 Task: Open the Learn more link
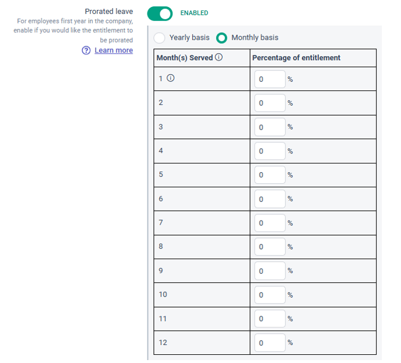[x=114, y=50]
